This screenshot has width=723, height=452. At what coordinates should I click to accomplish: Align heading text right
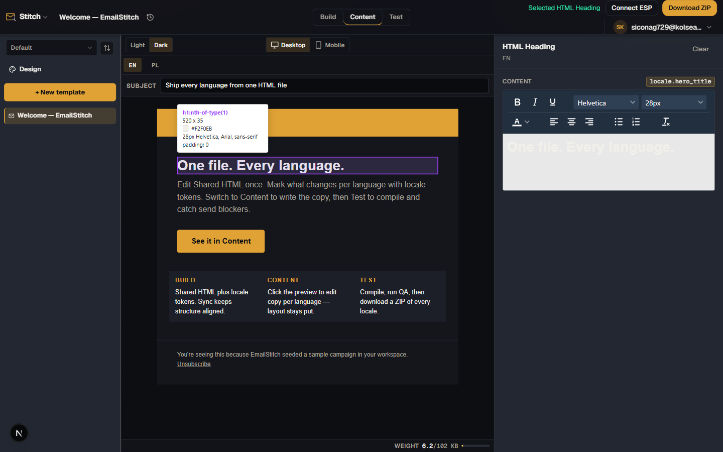pyautogui.click(x=589, y=122)
